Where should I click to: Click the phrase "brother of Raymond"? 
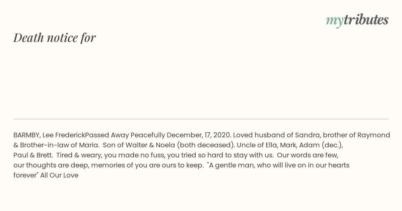[357, 135]
